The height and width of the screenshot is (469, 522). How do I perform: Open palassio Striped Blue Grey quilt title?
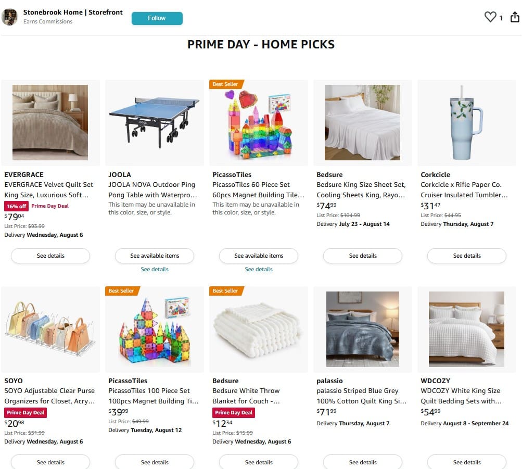pyautogui.click(x=362, y=396)
